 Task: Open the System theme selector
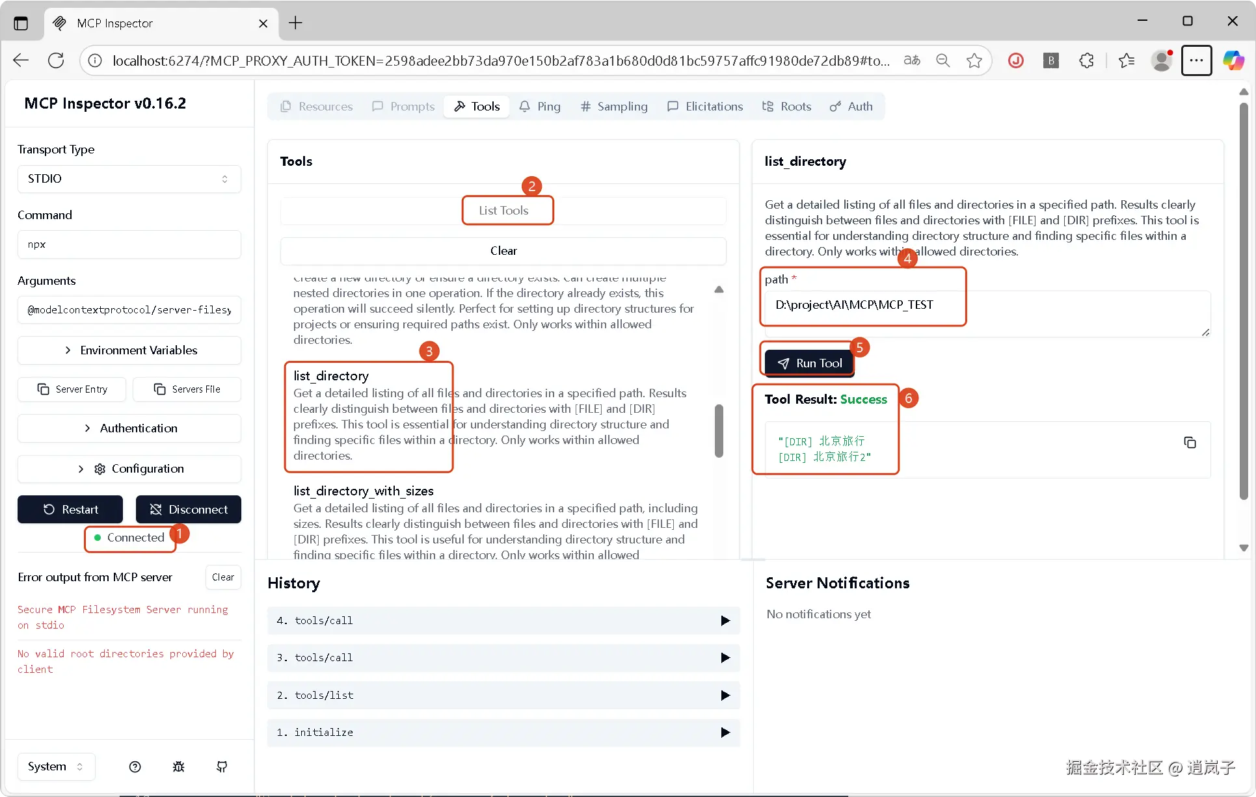pos(56,766)
